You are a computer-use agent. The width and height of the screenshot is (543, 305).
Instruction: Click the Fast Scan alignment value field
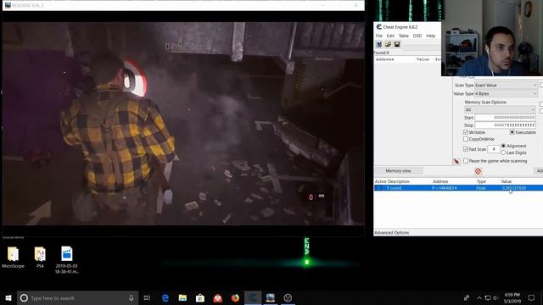494,149
